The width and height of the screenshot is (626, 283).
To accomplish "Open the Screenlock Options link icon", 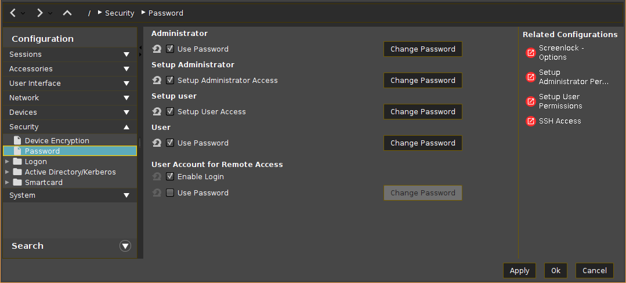I will tap(530, 53).
